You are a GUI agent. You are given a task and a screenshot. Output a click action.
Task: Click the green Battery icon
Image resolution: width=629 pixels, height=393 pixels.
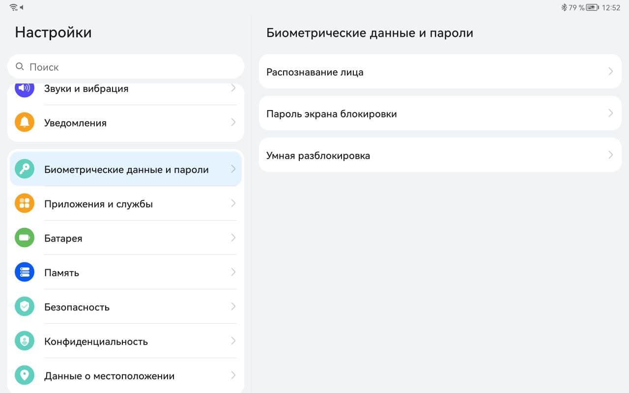point(25,238)
